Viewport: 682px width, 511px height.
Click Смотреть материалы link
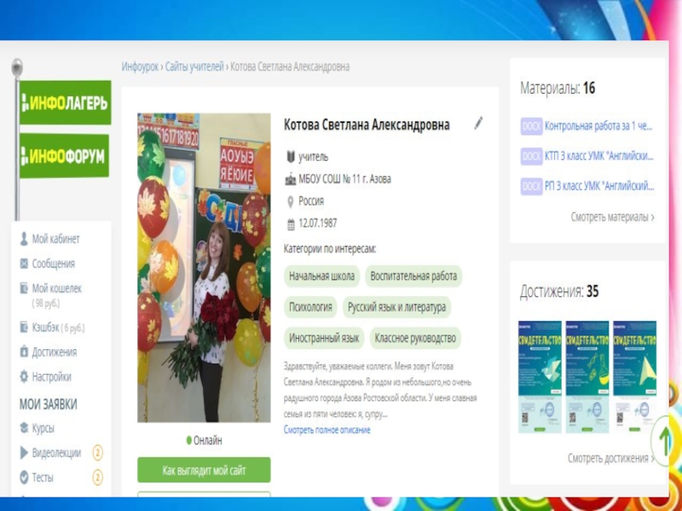pos(612,217)
